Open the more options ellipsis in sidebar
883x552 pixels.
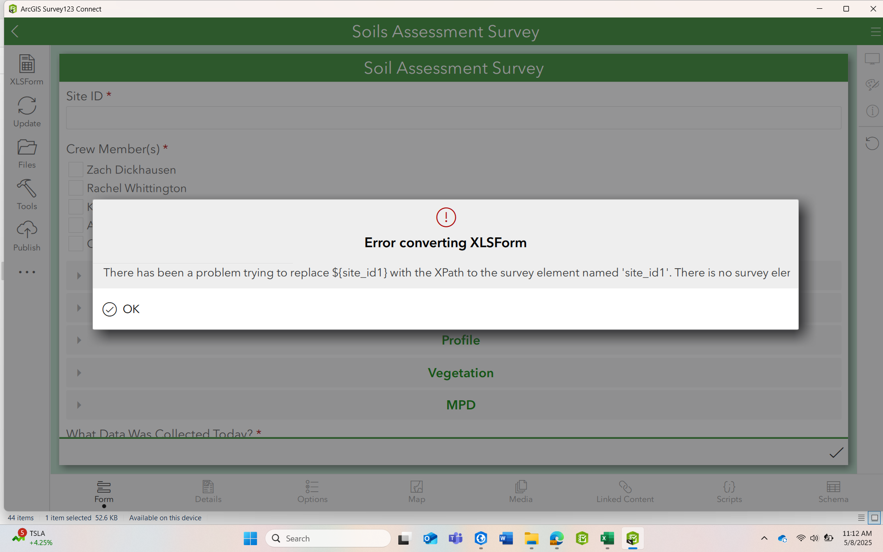(26, 272)
